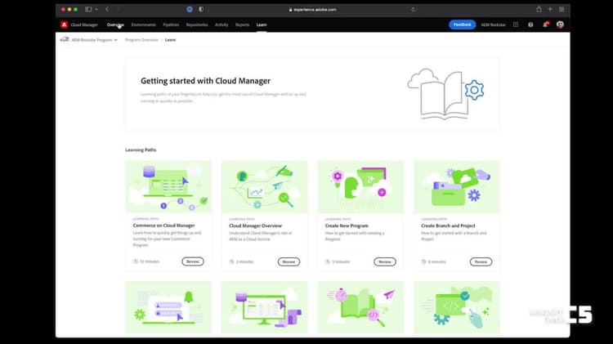
Task: Click the Cloud Manager product name
Action: [84, 25]
